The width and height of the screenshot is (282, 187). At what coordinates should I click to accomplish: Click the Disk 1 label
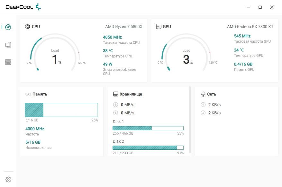[x=118, y=121]
